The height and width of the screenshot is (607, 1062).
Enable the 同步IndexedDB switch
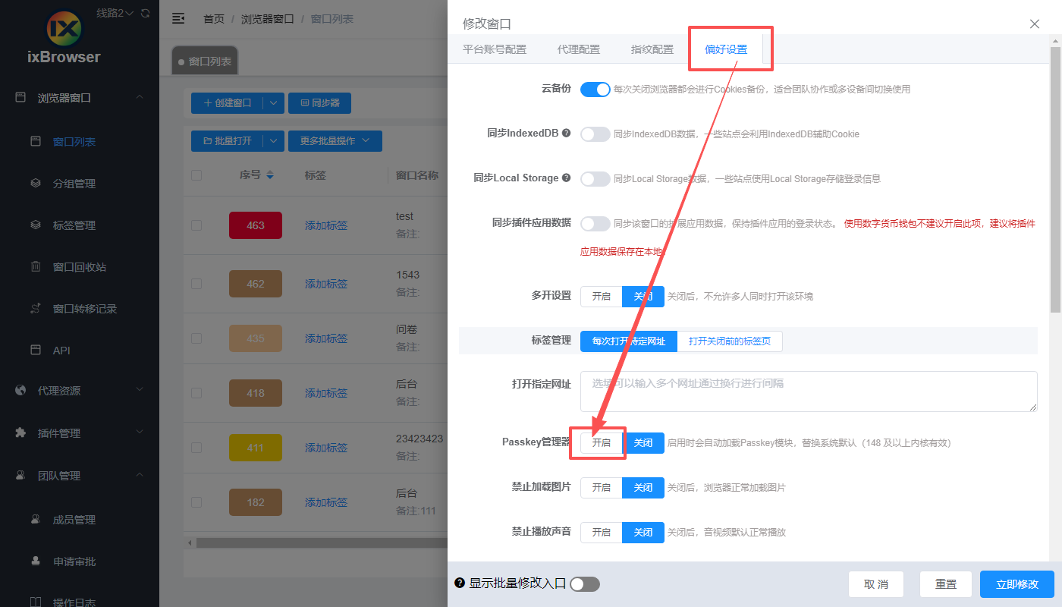[x=595, y=134]
